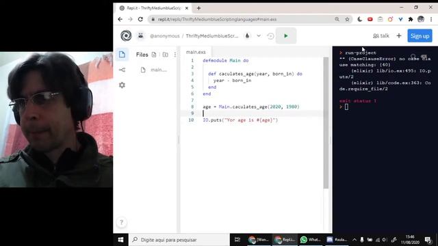
Task: Open the settings gear in sidebar
Action: click(122, 85)
